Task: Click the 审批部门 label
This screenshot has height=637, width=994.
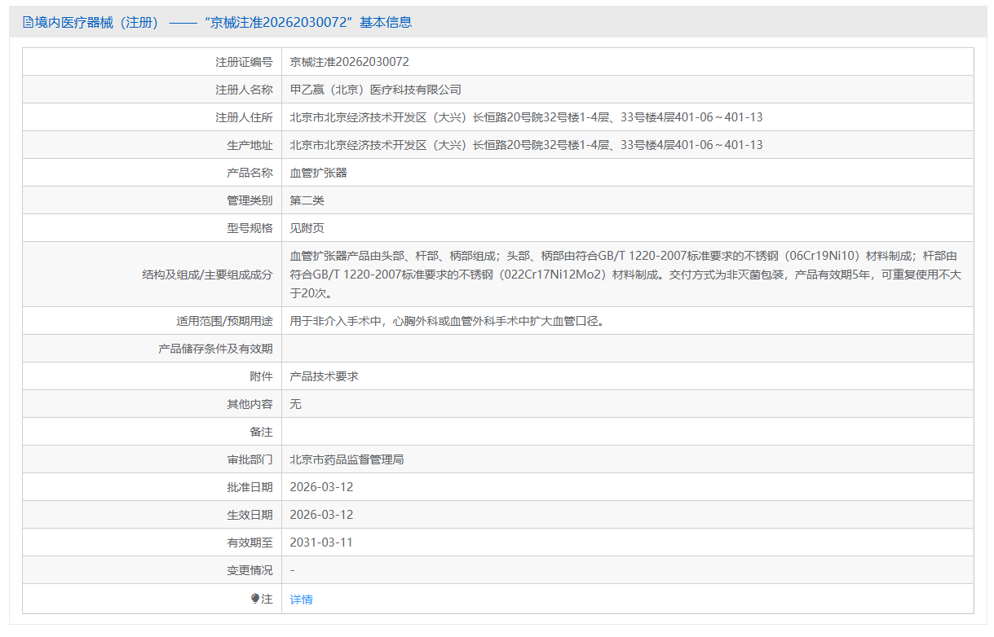Action: pyautogui.click(x=250, y=459)
